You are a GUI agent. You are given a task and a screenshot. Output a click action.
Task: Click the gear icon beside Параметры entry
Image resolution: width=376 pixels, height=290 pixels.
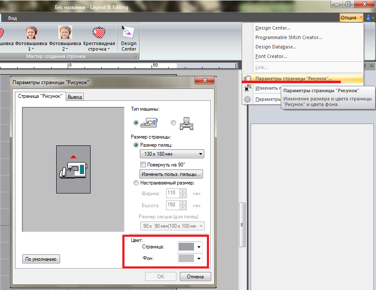click(x=248, y=99)
